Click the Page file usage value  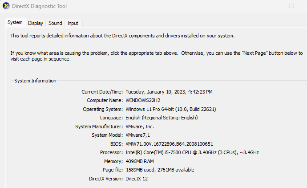(160, 170)
